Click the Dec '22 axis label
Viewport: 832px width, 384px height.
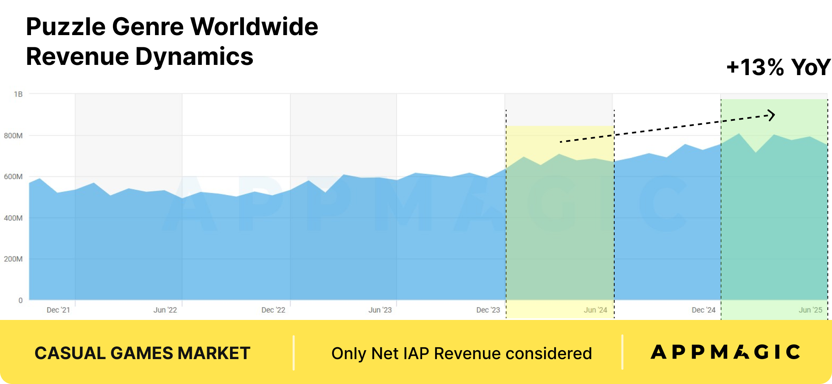coord(273,310)
